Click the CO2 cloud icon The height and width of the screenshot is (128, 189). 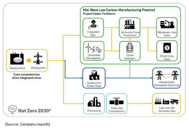(x=12, y=110)
